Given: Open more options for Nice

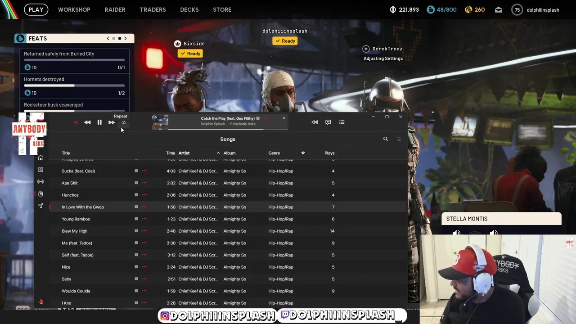Looking at the screenshot, I should click(144, 267).
